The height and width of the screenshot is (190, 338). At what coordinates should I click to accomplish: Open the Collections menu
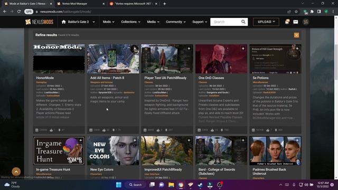130,22
